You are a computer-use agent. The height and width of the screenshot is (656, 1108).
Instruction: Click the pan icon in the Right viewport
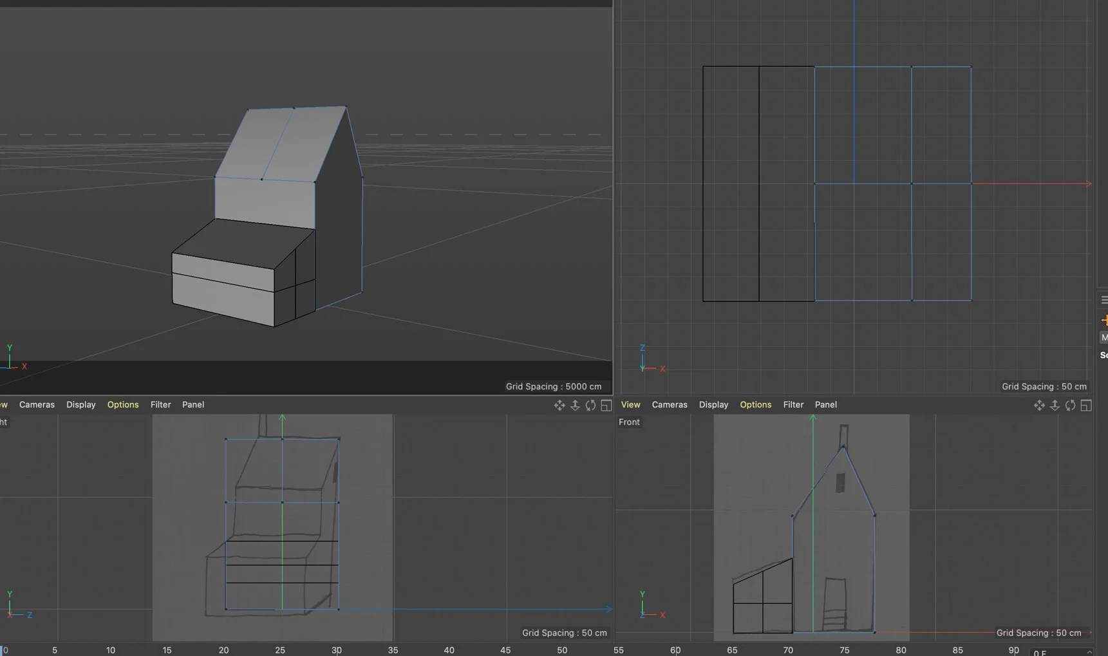tap(559, 405)
